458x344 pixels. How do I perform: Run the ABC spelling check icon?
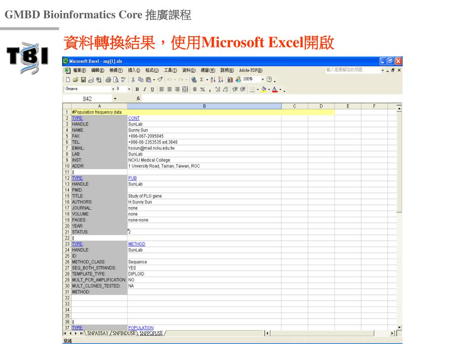123,80
